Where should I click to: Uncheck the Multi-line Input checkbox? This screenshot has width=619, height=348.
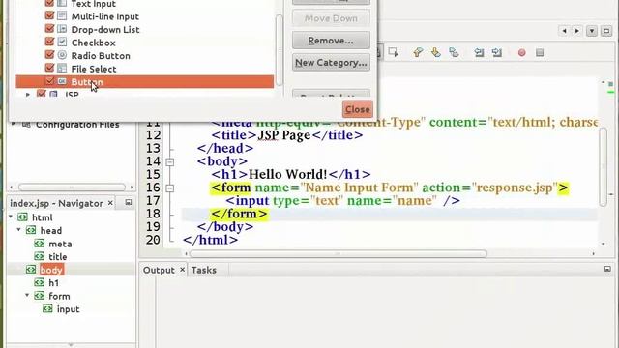49,15
